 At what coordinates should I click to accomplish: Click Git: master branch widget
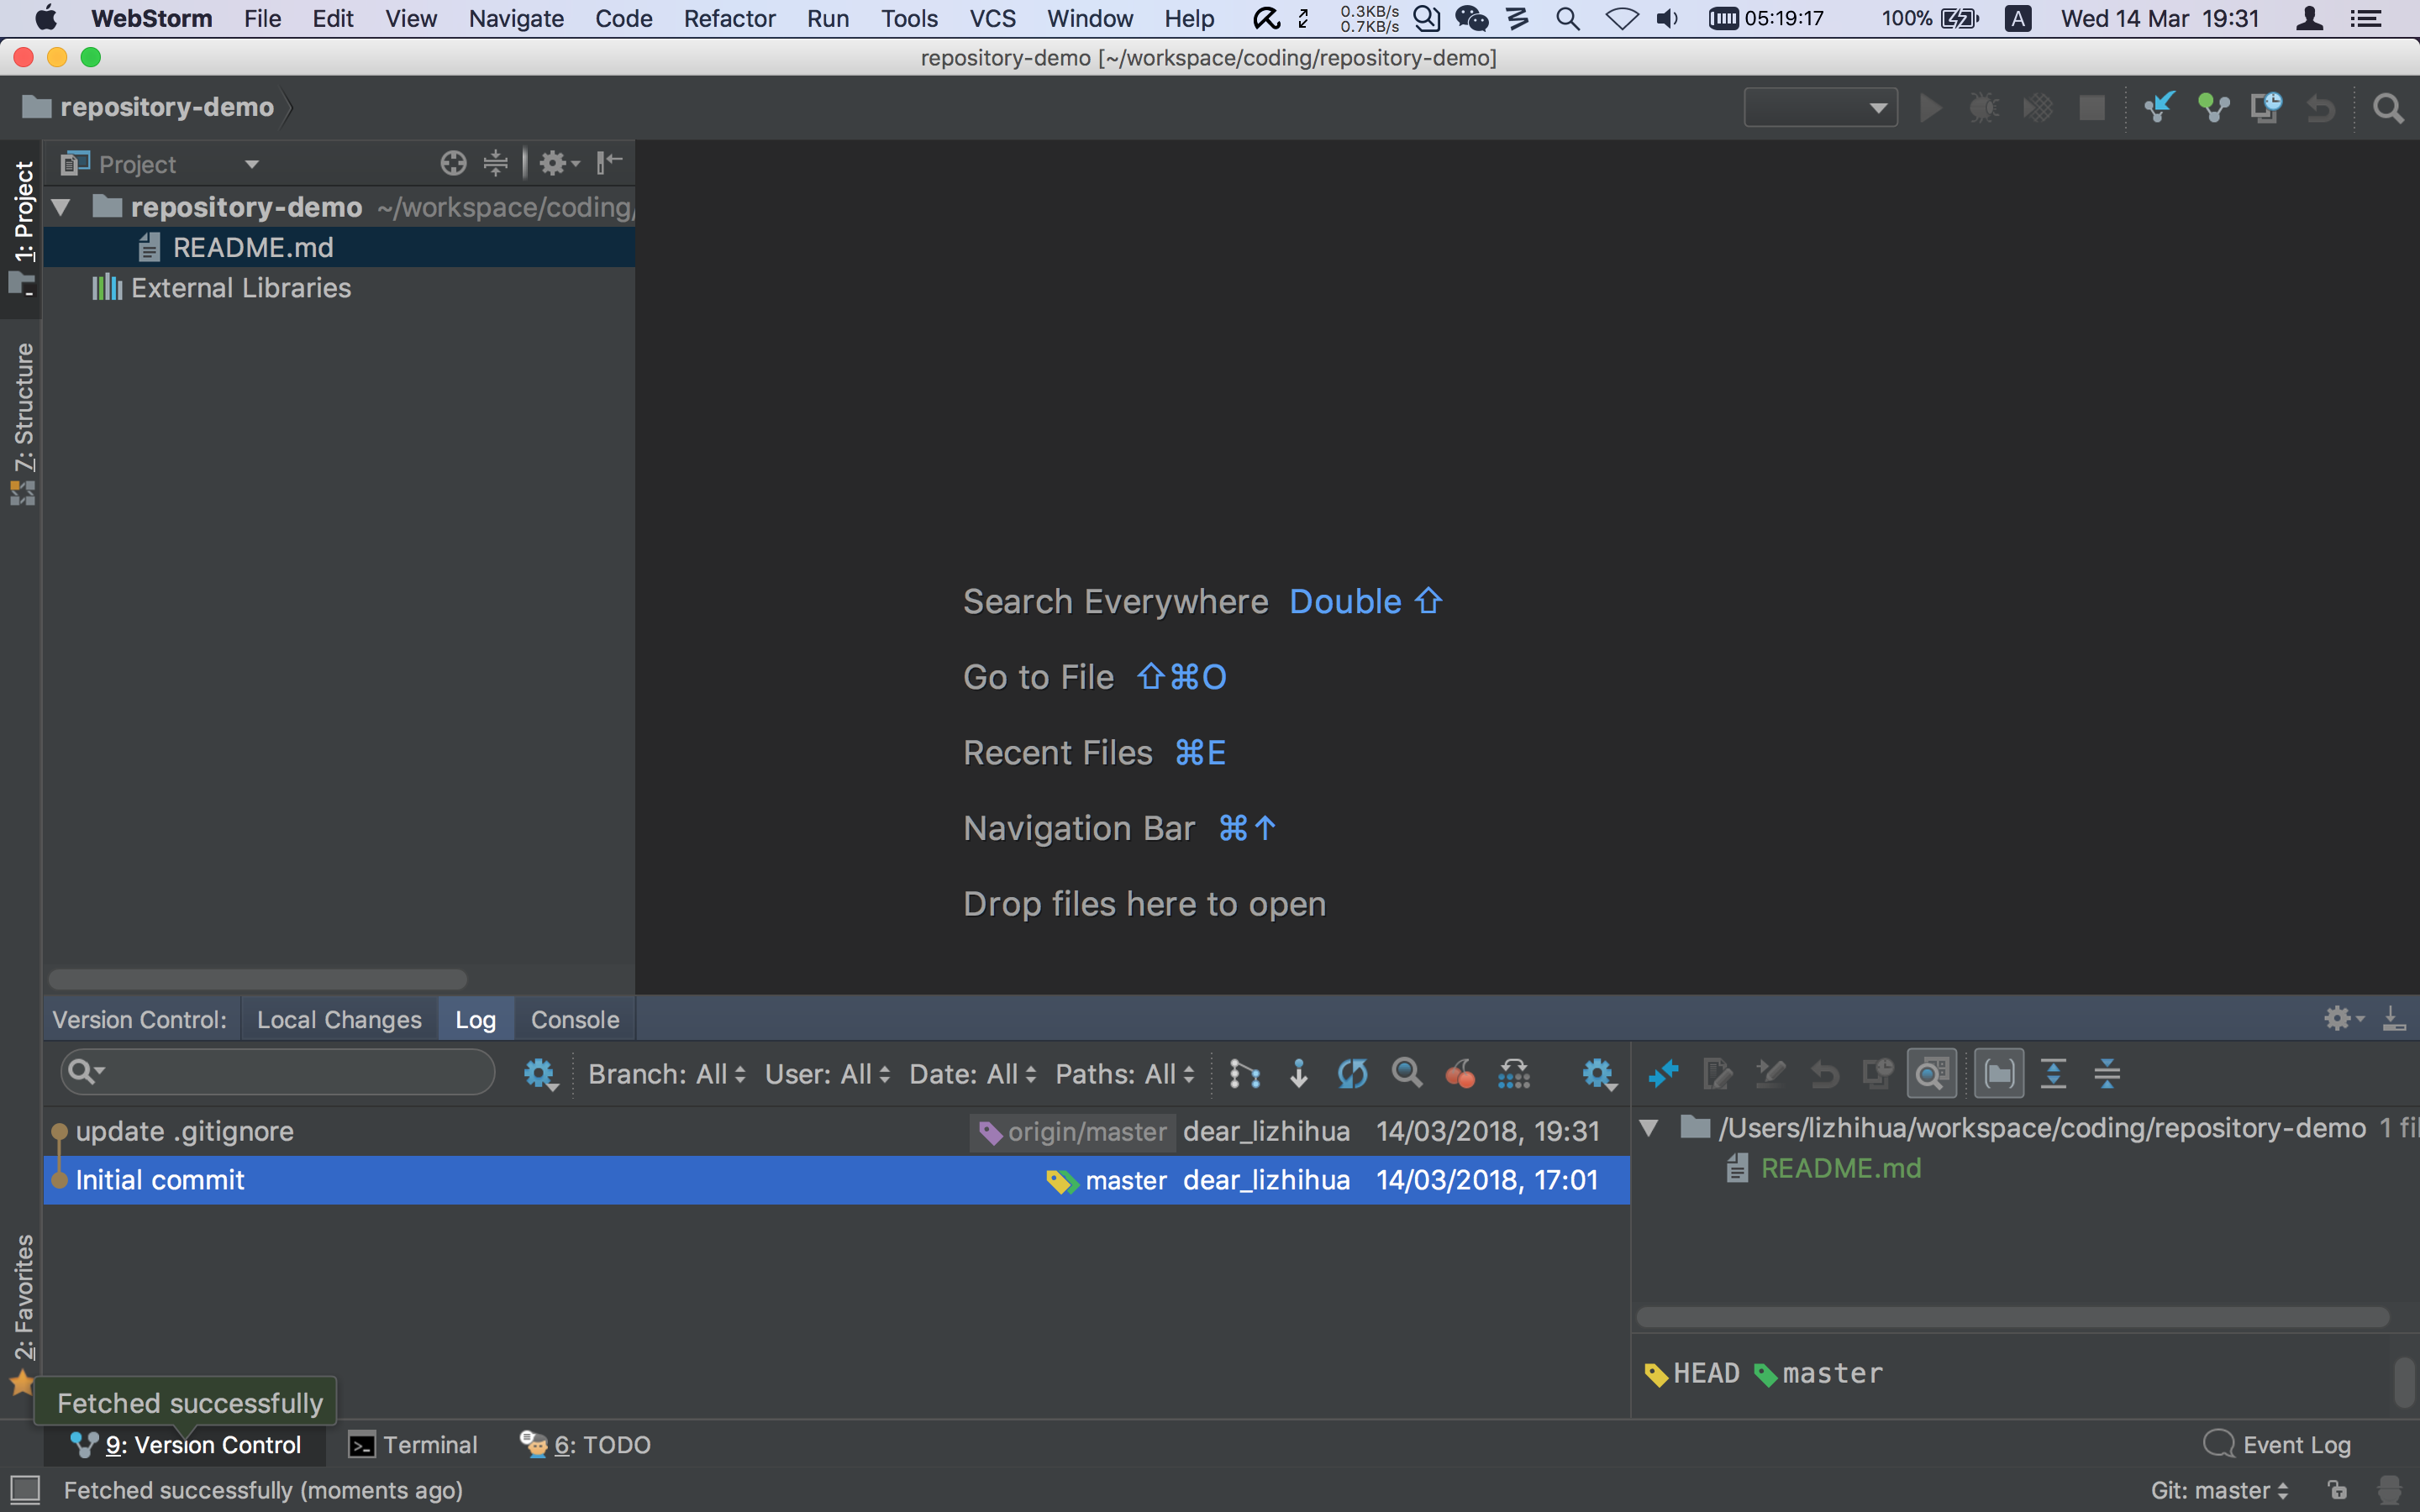click(x=2218, y=1490)
